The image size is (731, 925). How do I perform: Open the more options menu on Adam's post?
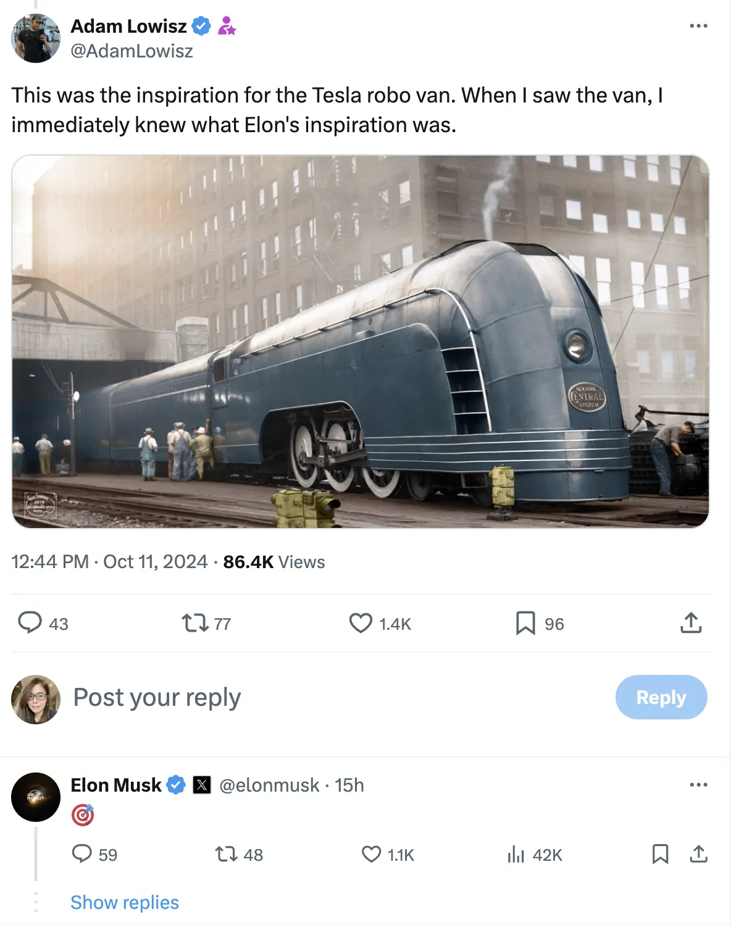698,26
